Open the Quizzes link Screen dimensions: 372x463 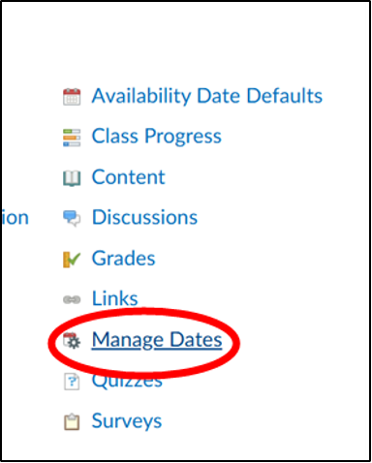127,382
